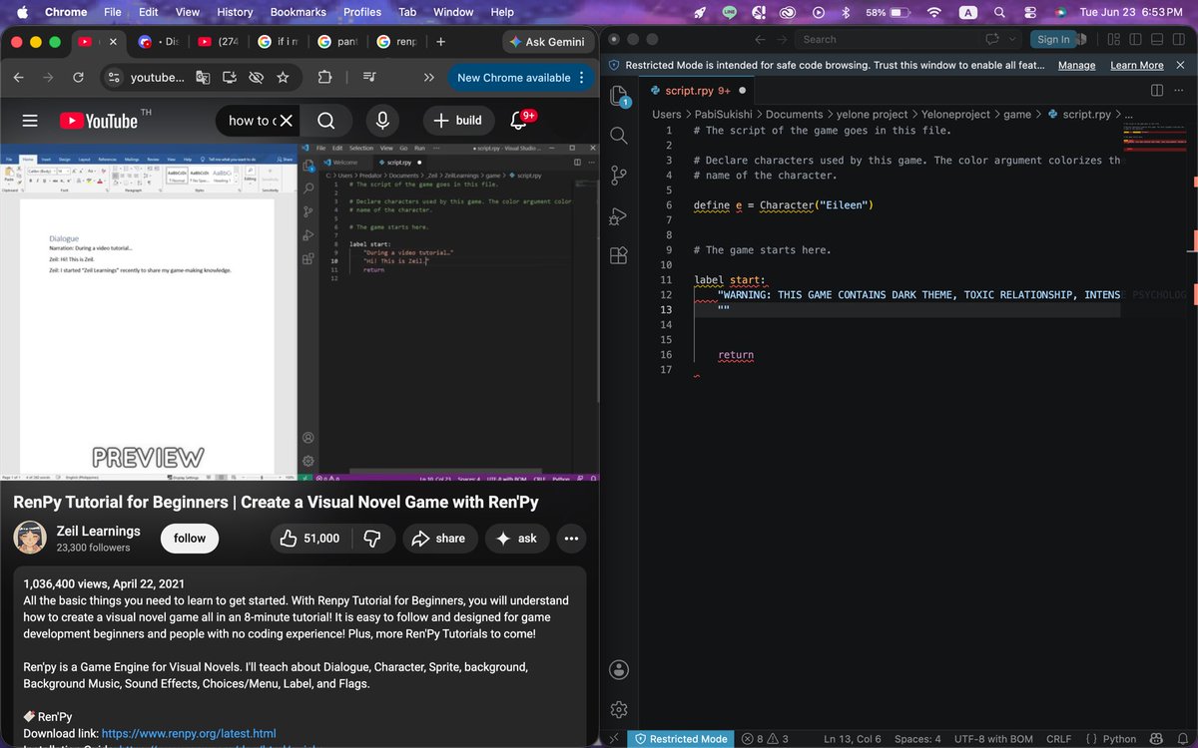Click 'Yeloneproject' breadcrumb segment
Screen dimensions: 1198x748
point(955,114)
